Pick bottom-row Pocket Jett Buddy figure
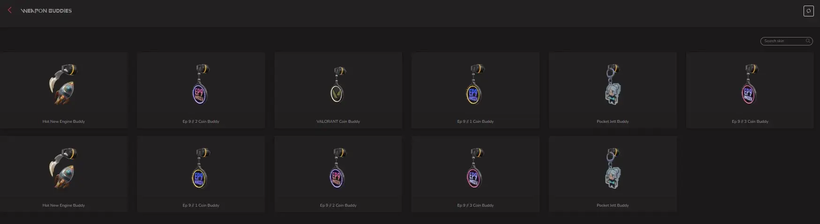This screenshot has height=224, width=820. point(613,169)
